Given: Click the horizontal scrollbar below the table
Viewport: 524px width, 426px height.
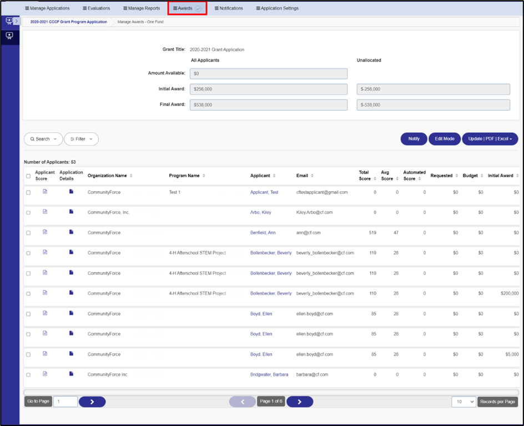Looking at the screenshot, I should [271, 392].
